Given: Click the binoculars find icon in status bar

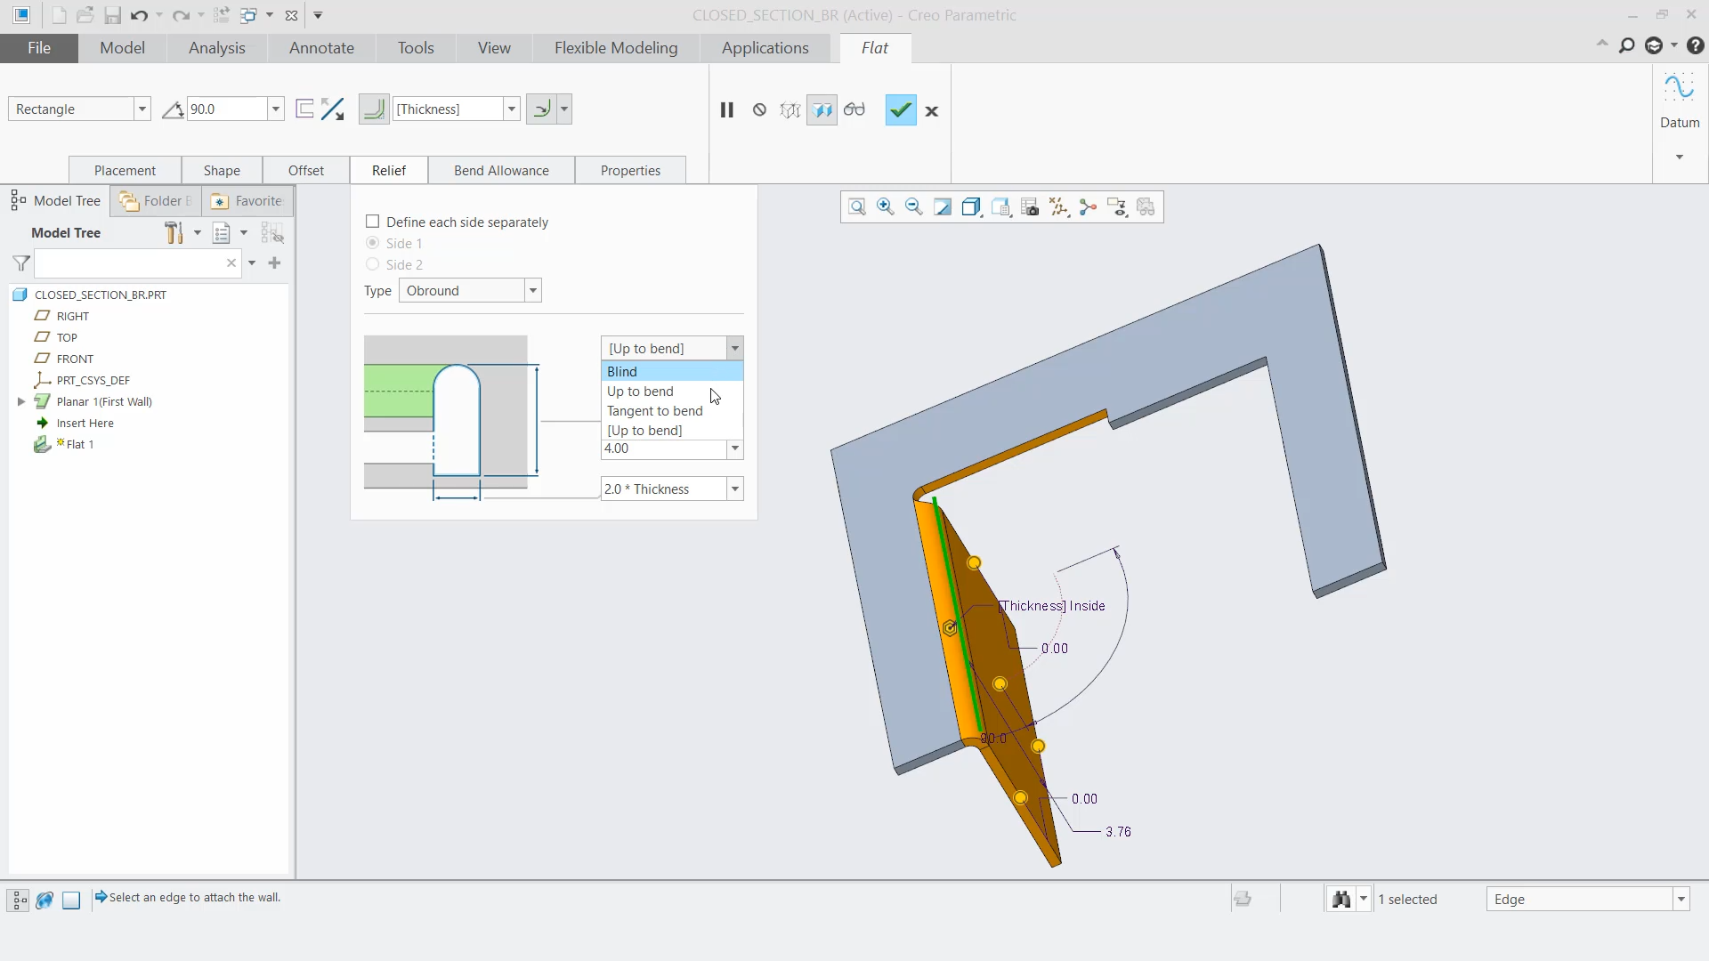Looking at the screenshot, I should [x=1341, y=899].
